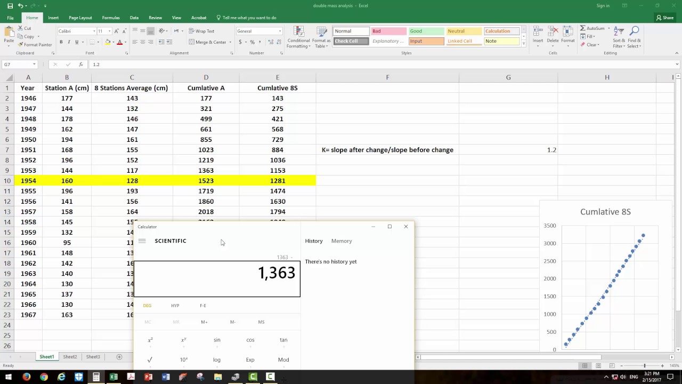Open the Borders dropdown arrow
This screenshot has height=384, width=682.
[x=99, y=42]
